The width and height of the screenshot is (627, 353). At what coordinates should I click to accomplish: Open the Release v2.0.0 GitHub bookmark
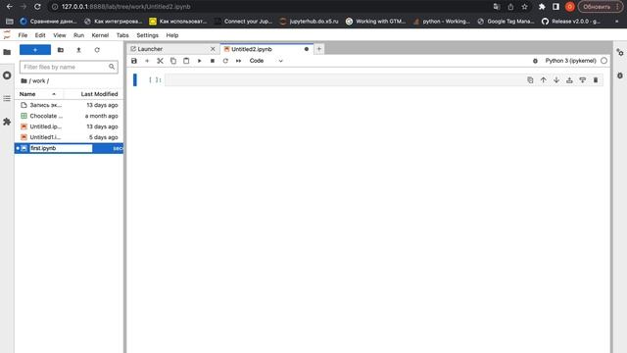(x=571, y=22)
